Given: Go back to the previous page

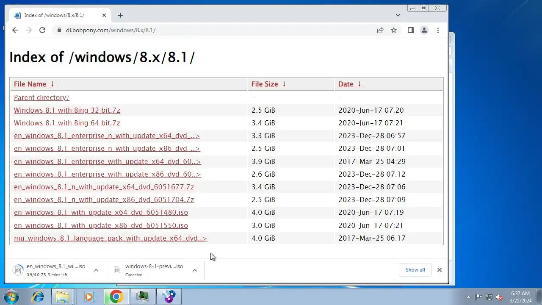Looking at the screenshot, I should pos(15,30).
